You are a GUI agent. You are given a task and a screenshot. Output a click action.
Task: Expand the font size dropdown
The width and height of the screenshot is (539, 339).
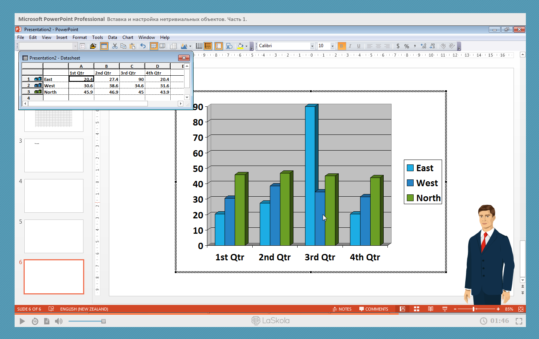[x=332, y=46]
